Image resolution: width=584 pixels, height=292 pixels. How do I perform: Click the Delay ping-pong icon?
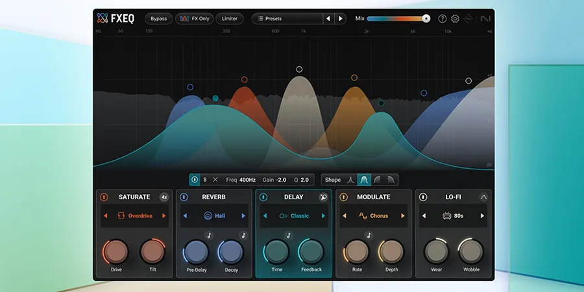(x=323, y=197)
